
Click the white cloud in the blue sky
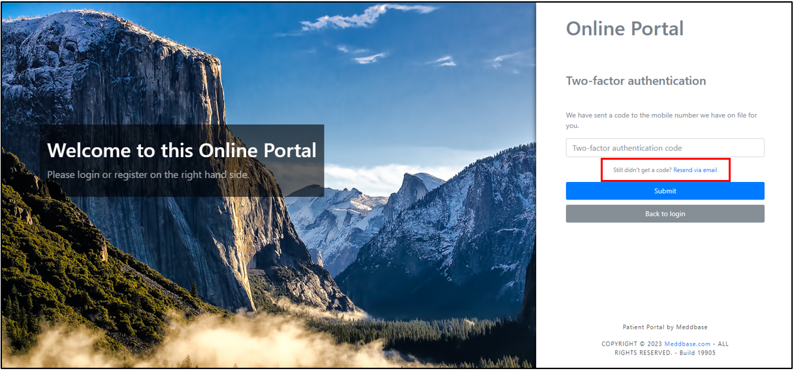pyautogui.click(x=366, y=18)
